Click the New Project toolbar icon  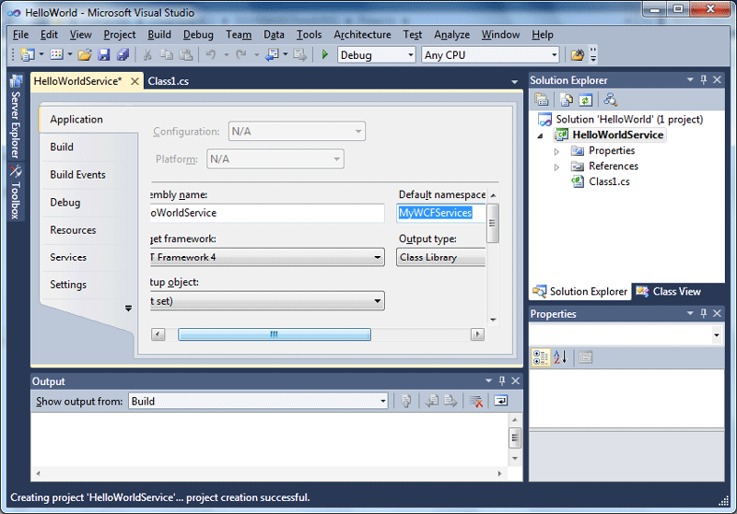pyautogui.click(x=28, y=55)
